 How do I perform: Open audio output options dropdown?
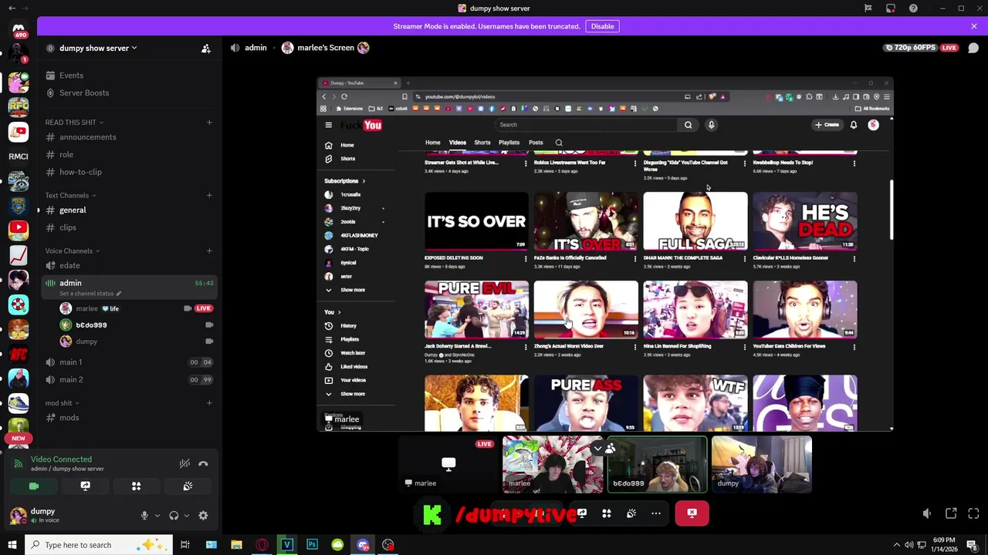[x=186, y=516]
